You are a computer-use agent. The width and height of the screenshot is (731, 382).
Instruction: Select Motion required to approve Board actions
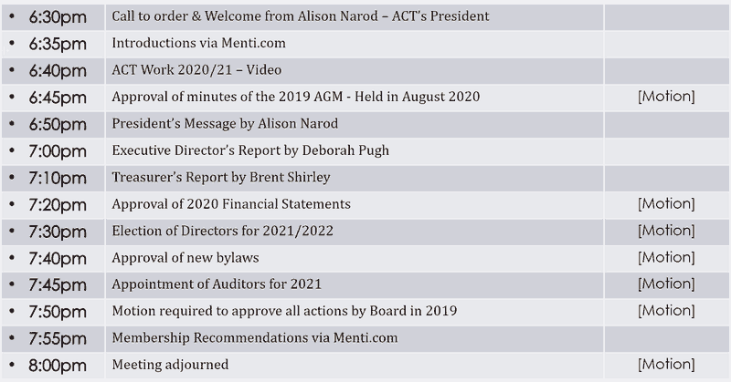pos(284,311)
